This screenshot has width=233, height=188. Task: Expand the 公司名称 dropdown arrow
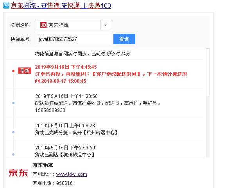click(x=105, y=25)
